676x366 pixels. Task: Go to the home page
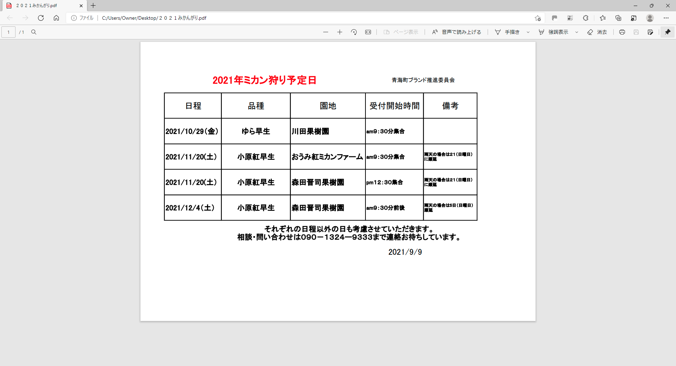(x=56, y=18)
